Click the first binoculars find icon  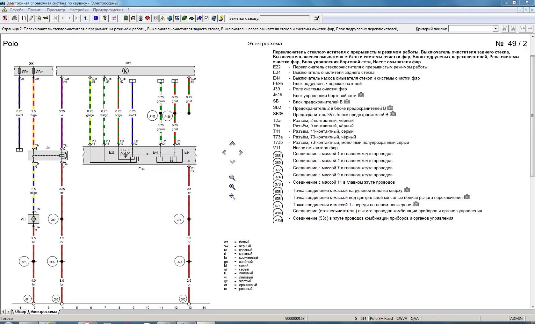click(x=504, y=29)
